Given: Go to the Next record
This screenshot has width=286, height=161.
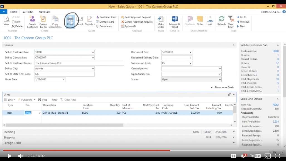Looking at the screenshot, I should pyautogui.click(x=241, y=26).
